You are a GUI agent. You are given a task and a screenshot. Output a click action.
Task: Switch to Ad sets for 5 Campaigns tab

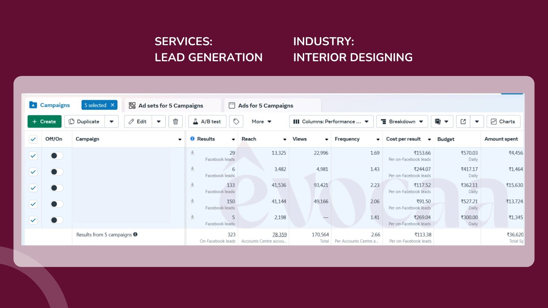point(171,106)
